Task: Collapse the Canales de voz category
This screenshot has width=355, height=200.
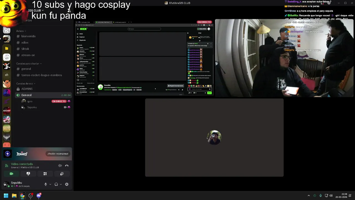Action: (x=26, y=84)
